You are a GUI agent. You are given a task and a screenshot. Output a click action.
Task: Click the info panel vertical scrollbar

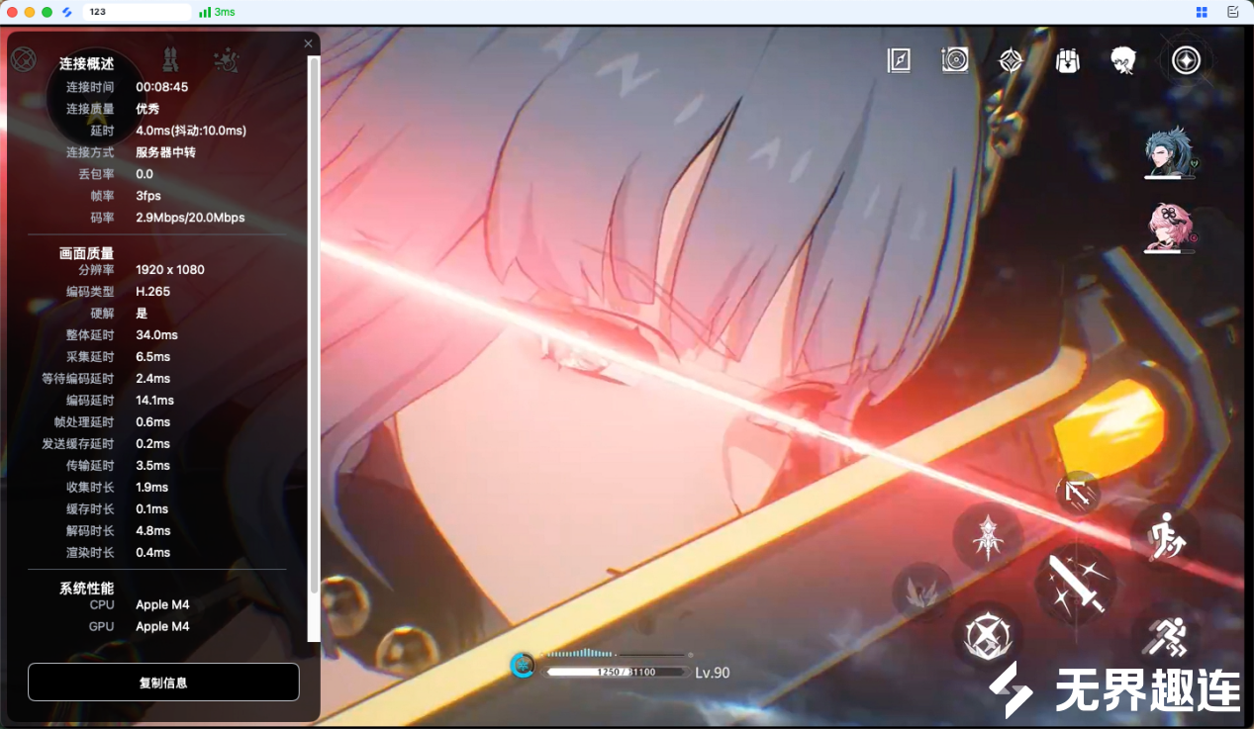[x=314, y=324]
